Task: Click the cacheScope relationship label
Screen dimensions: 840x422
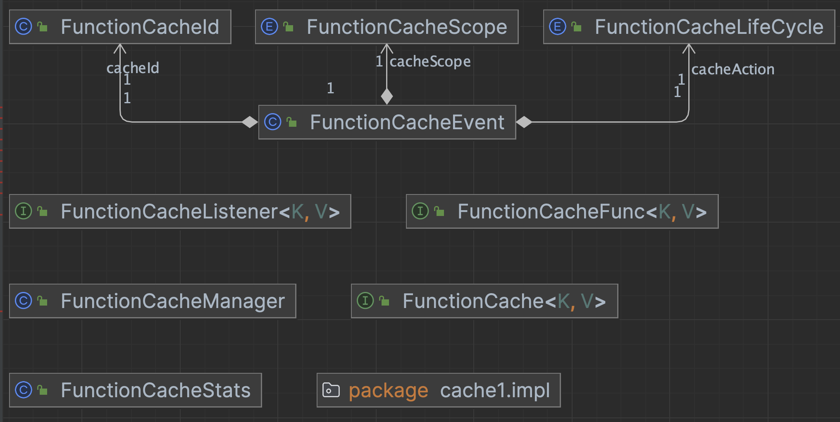Action: (430, 62)
